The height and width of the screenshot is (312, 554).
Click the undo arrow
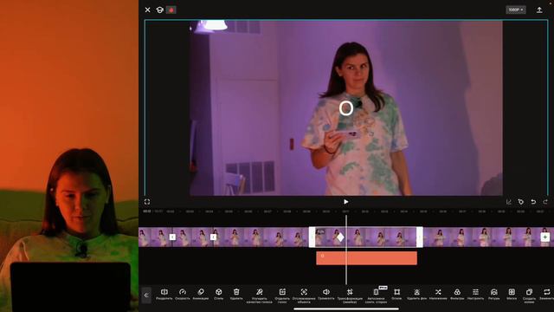[x=533, y=202]
